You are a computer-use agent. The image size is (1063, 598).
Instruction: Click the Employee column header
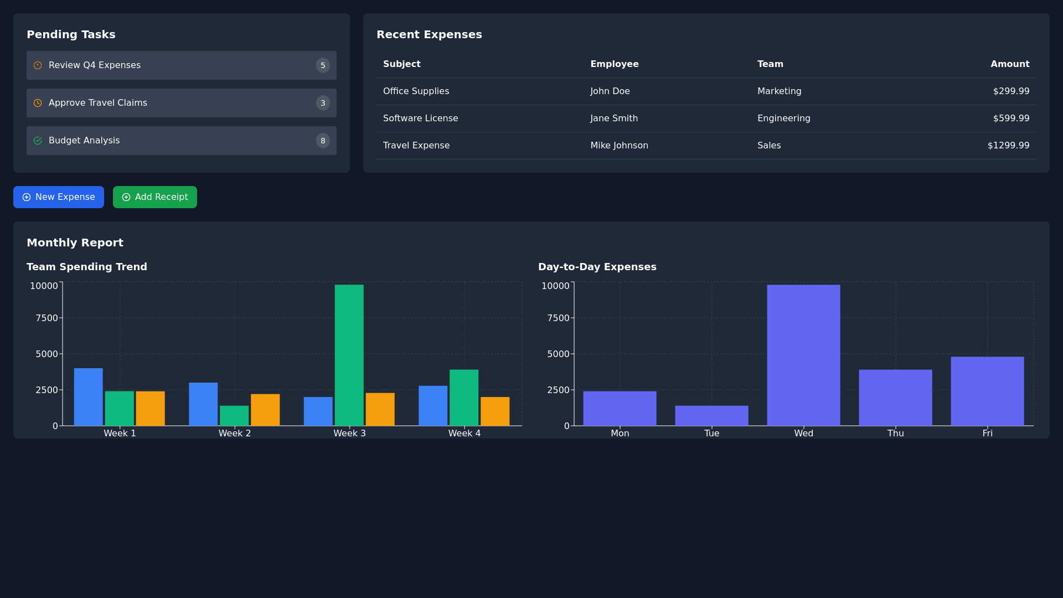(614, 64)
